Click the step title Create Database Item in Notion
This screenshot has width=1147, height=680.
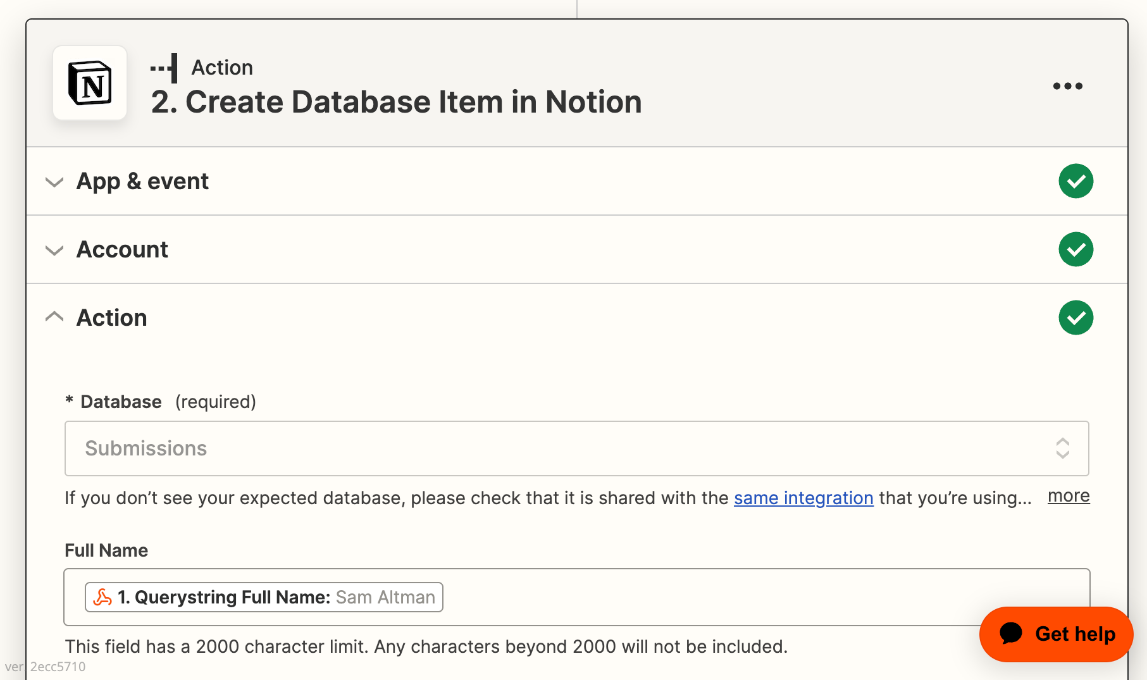coord(397,102)
